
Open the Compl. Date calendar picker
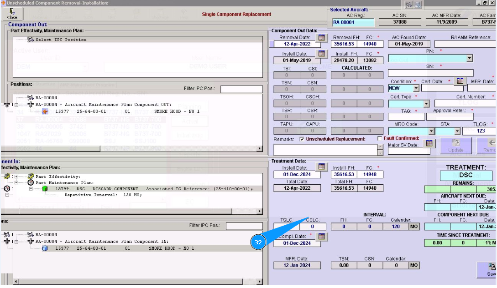coord(322,237)
